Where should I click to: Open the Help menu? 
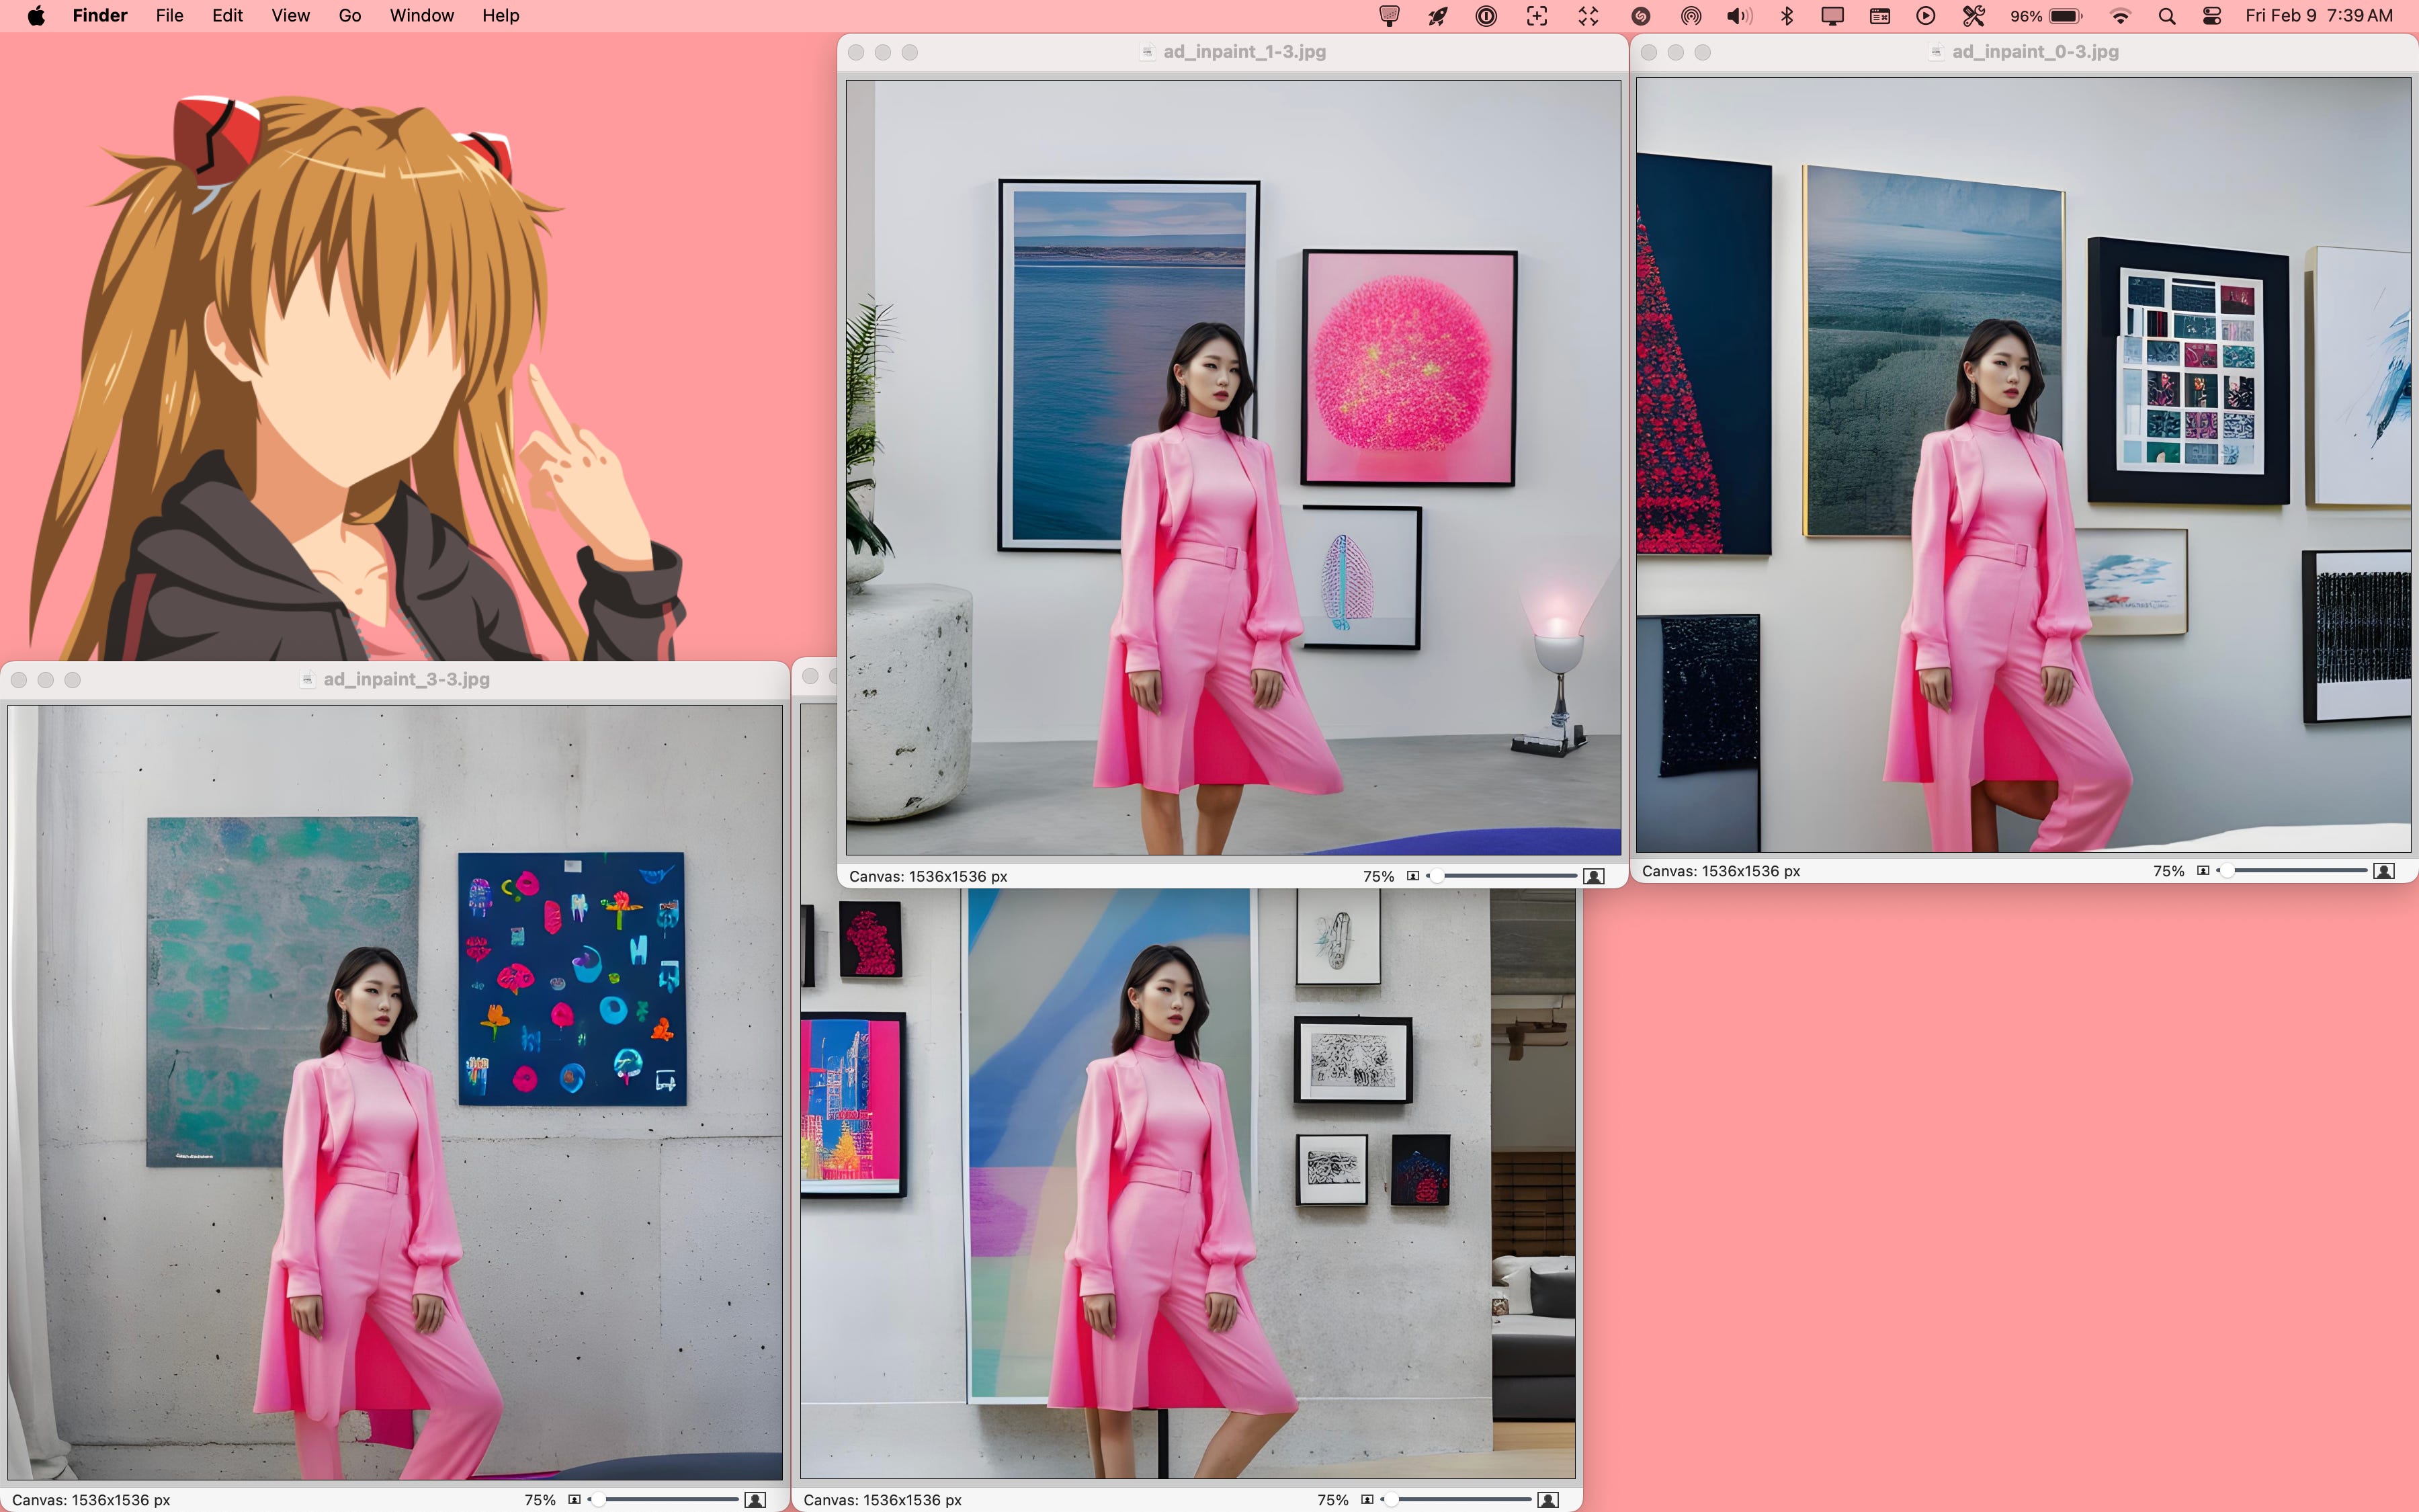[x=501, y=15]
